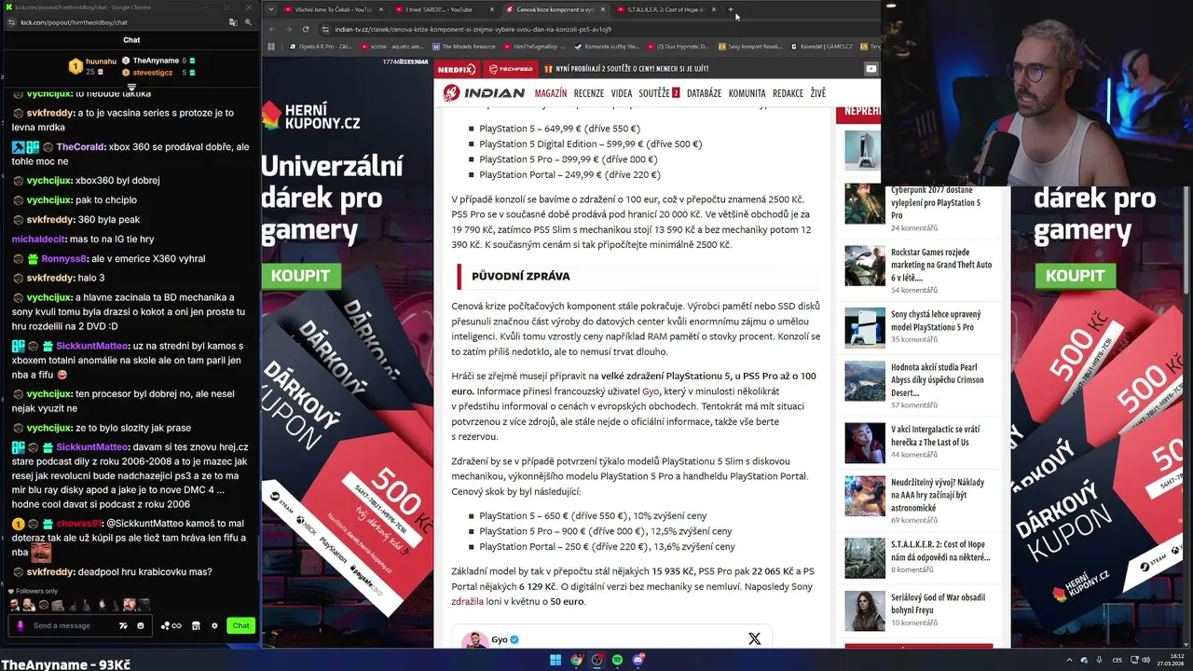1193x671 pixels.
Task: Open Spotify from the taskbar
Action: coord(617,660)
